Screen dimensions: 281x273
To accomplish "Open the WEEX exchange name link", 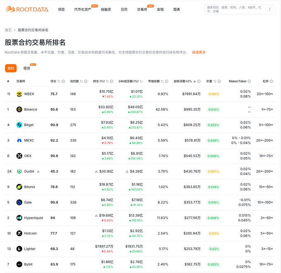I will coord(29,94).
